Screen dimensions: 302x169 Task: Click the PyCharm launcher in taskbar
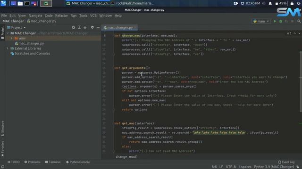(x=46, y=3)
